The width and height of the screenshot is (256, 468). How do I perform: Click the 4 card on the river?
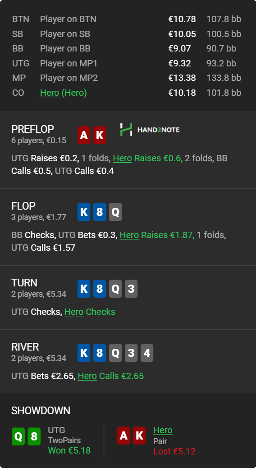[147, 353]
